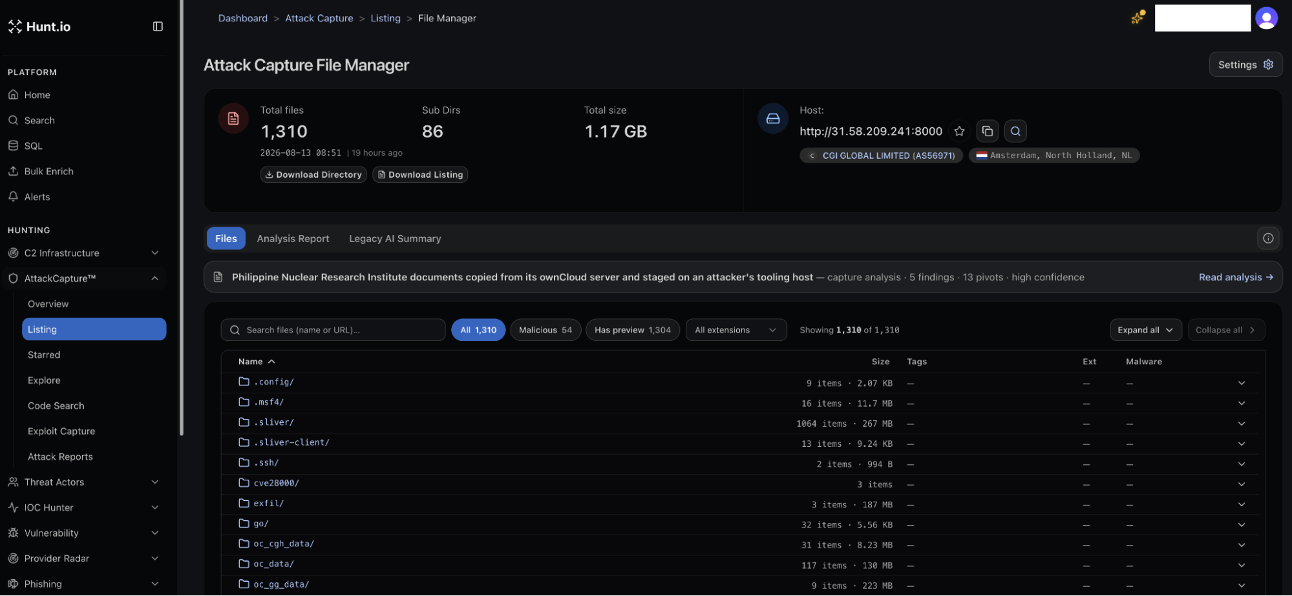Collapse the sidebar panel icon
The width and height of the screenshot is (1292, 596).
[x=158, y=26]
